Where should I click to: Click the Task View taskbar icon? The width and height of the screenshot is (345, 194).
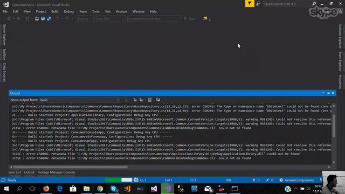(32, 189)
